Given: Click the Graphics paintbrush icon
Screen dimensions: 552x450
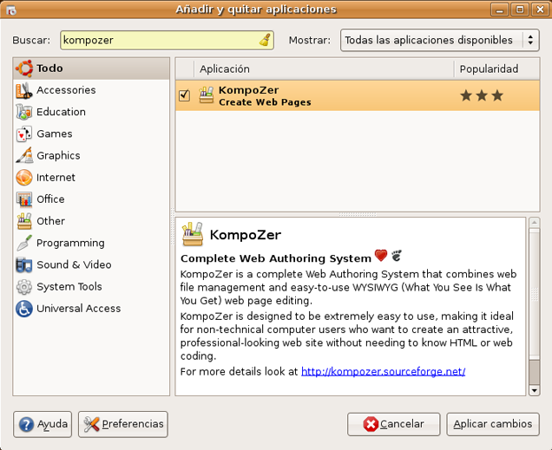Looking at the screenshot, I should [24, 156].
